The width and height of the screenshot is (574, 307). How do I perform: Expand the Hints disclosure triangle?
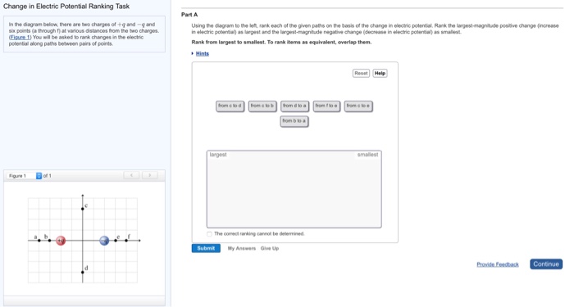(x=193, y=54)
